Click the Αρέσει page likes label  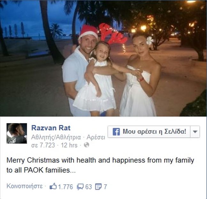(x=96, y=137)
